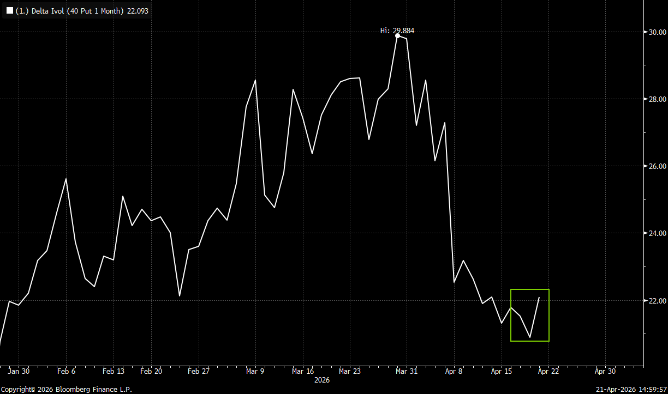Click the "2026" year label on x-axis
This screenshot has width=668, height=394.
(x=322, y=380)
